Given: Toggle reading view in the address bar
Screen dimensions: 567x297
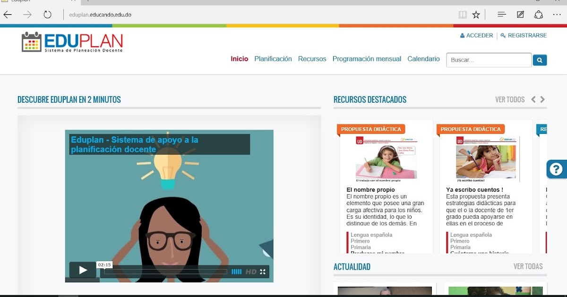Looking at the screenshot, I should (462, 14).
